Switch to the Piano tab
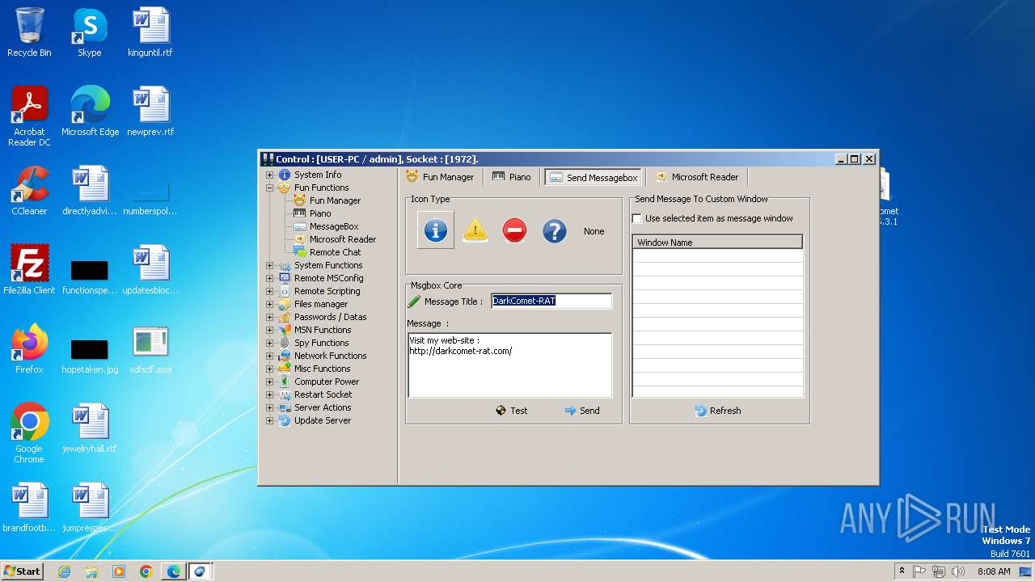The width and height of the screenshot is (1035, 582). [x=512, y=177]
